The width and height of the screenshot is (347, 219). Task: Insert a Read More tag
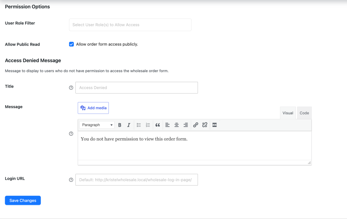coord(215,125)
